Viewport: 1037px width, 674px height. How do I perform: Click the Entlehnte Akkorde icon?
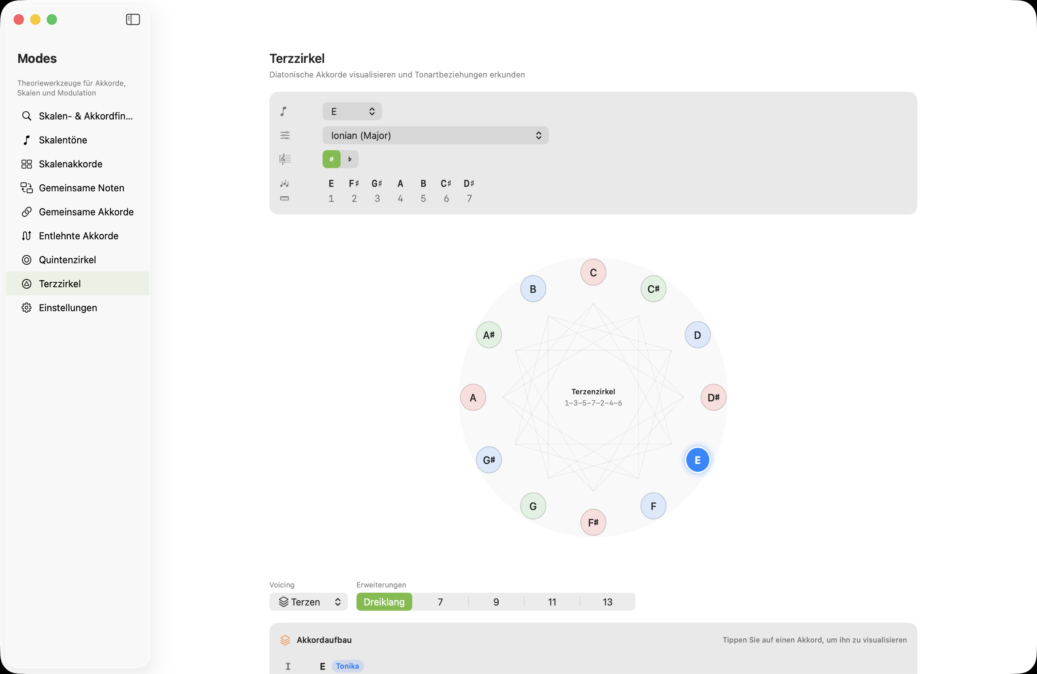27,236
